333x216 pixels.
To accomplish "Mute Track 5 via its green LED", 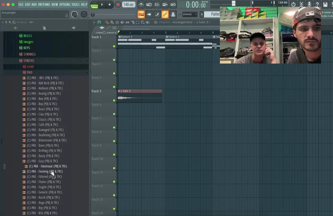I will click(114, 100).
